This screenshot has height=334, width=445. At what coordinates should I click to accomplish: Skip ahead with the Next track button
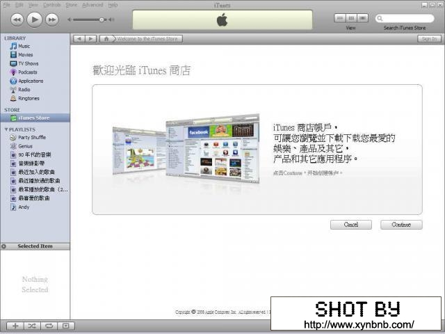52,19
